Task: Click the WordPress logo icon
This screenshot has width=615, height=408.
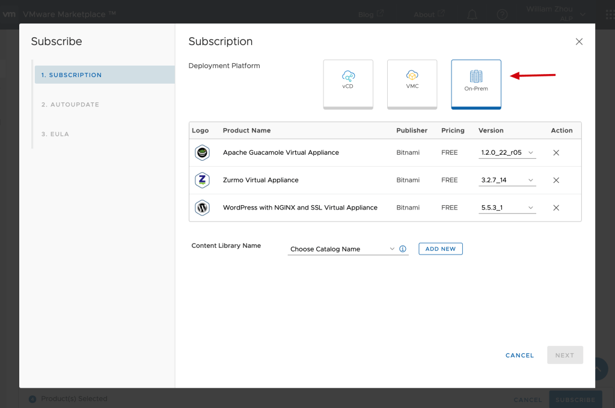Action: pyautogui.click(x=203, y=208)
